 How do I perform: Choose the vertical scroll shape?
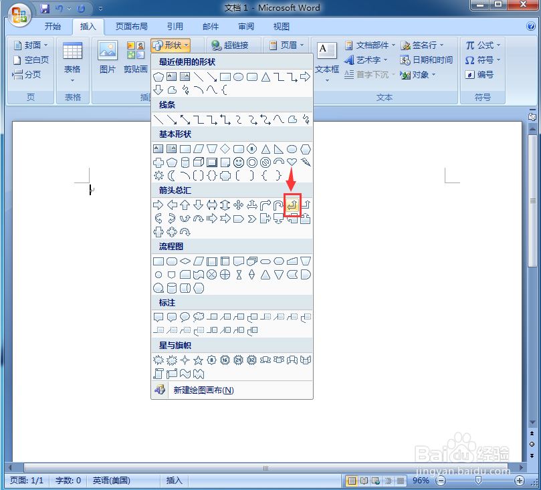pyautogui.click(x=158, y=374)
